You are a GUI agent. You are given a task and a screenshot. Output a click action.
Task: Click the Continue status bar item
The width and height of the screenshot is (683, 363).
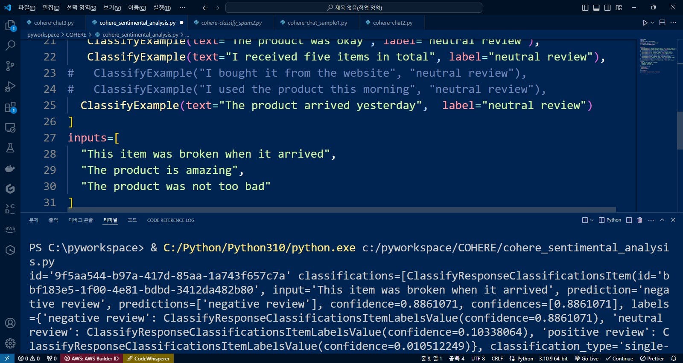pos(619,358)
